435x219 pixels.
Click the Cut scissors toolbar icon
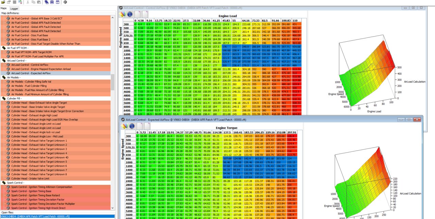click(27, 2)
